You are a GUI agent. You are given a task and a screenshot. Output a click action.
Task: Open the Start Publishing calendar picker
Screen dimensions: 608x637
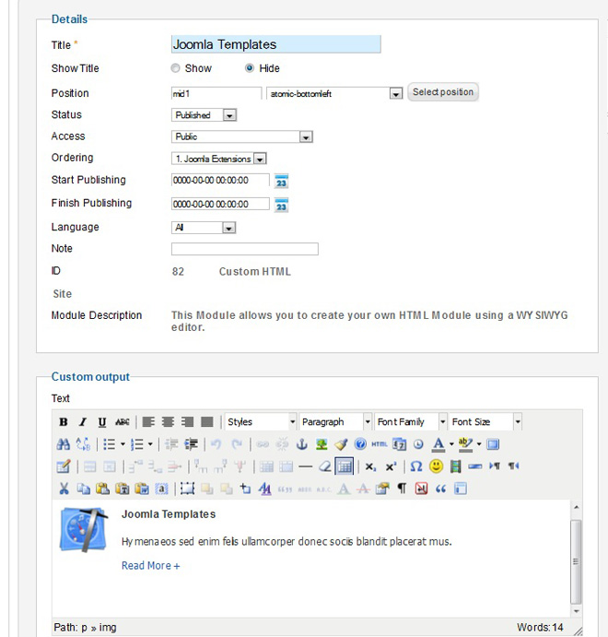click(x=282, y=181)
